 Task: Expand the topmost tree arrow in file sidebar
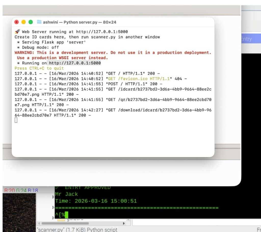53,197
